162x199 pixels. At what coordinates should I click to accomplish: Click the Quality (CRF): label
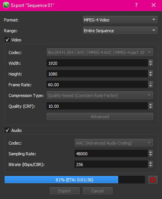coord(22,106)
